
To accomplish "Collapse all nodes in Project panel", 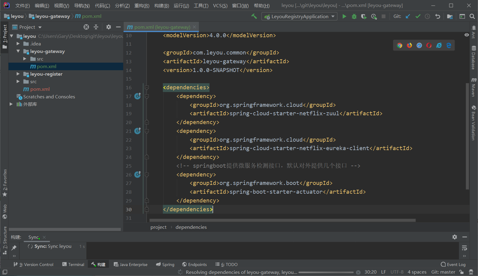I will 96,27.
